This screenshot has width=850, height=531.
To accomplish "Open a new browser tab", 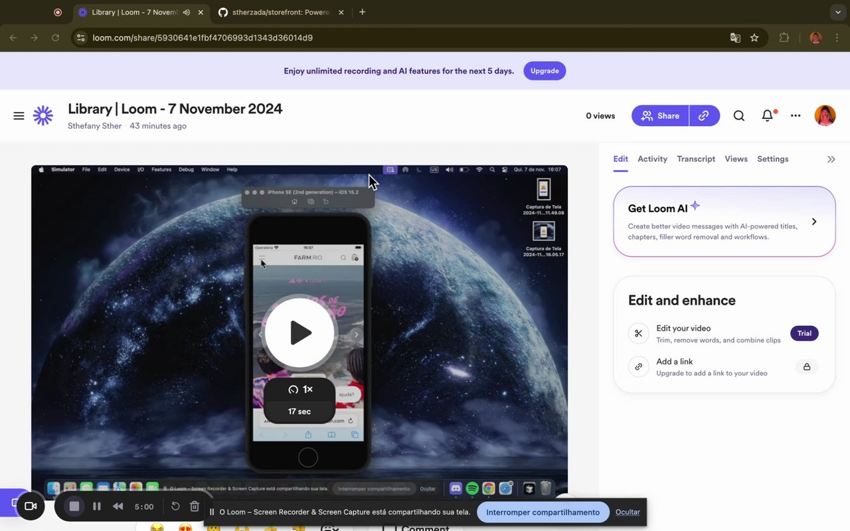I will 362,12.
